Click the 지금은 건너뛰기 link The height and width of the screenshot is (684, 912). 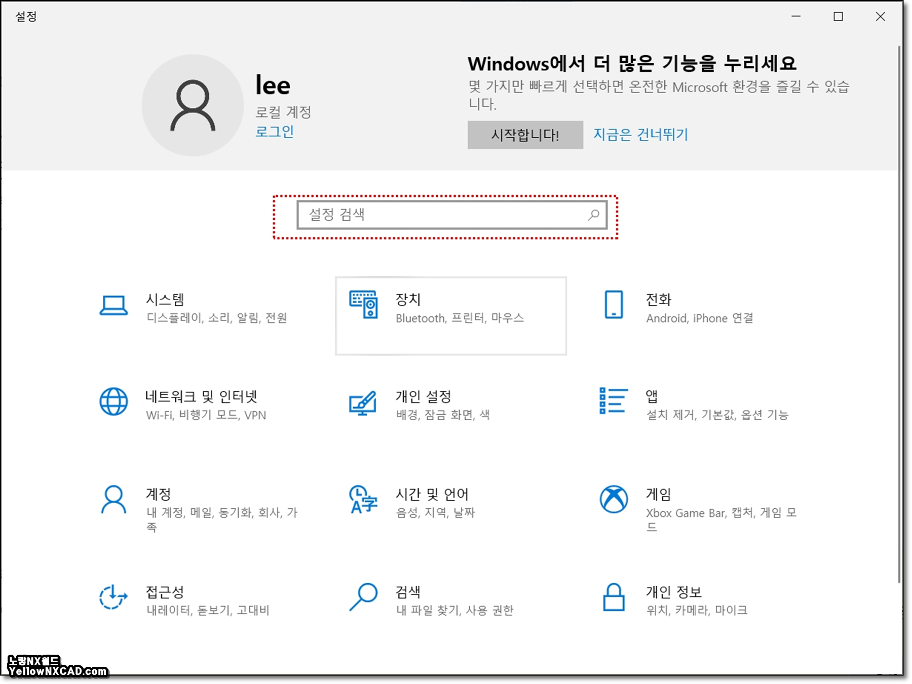click(x=640, y=135)
